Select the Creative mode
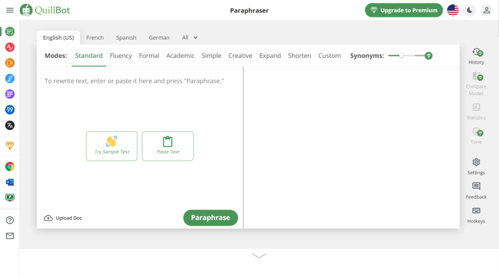Viewport: 499px width, 277px height. 240,56
